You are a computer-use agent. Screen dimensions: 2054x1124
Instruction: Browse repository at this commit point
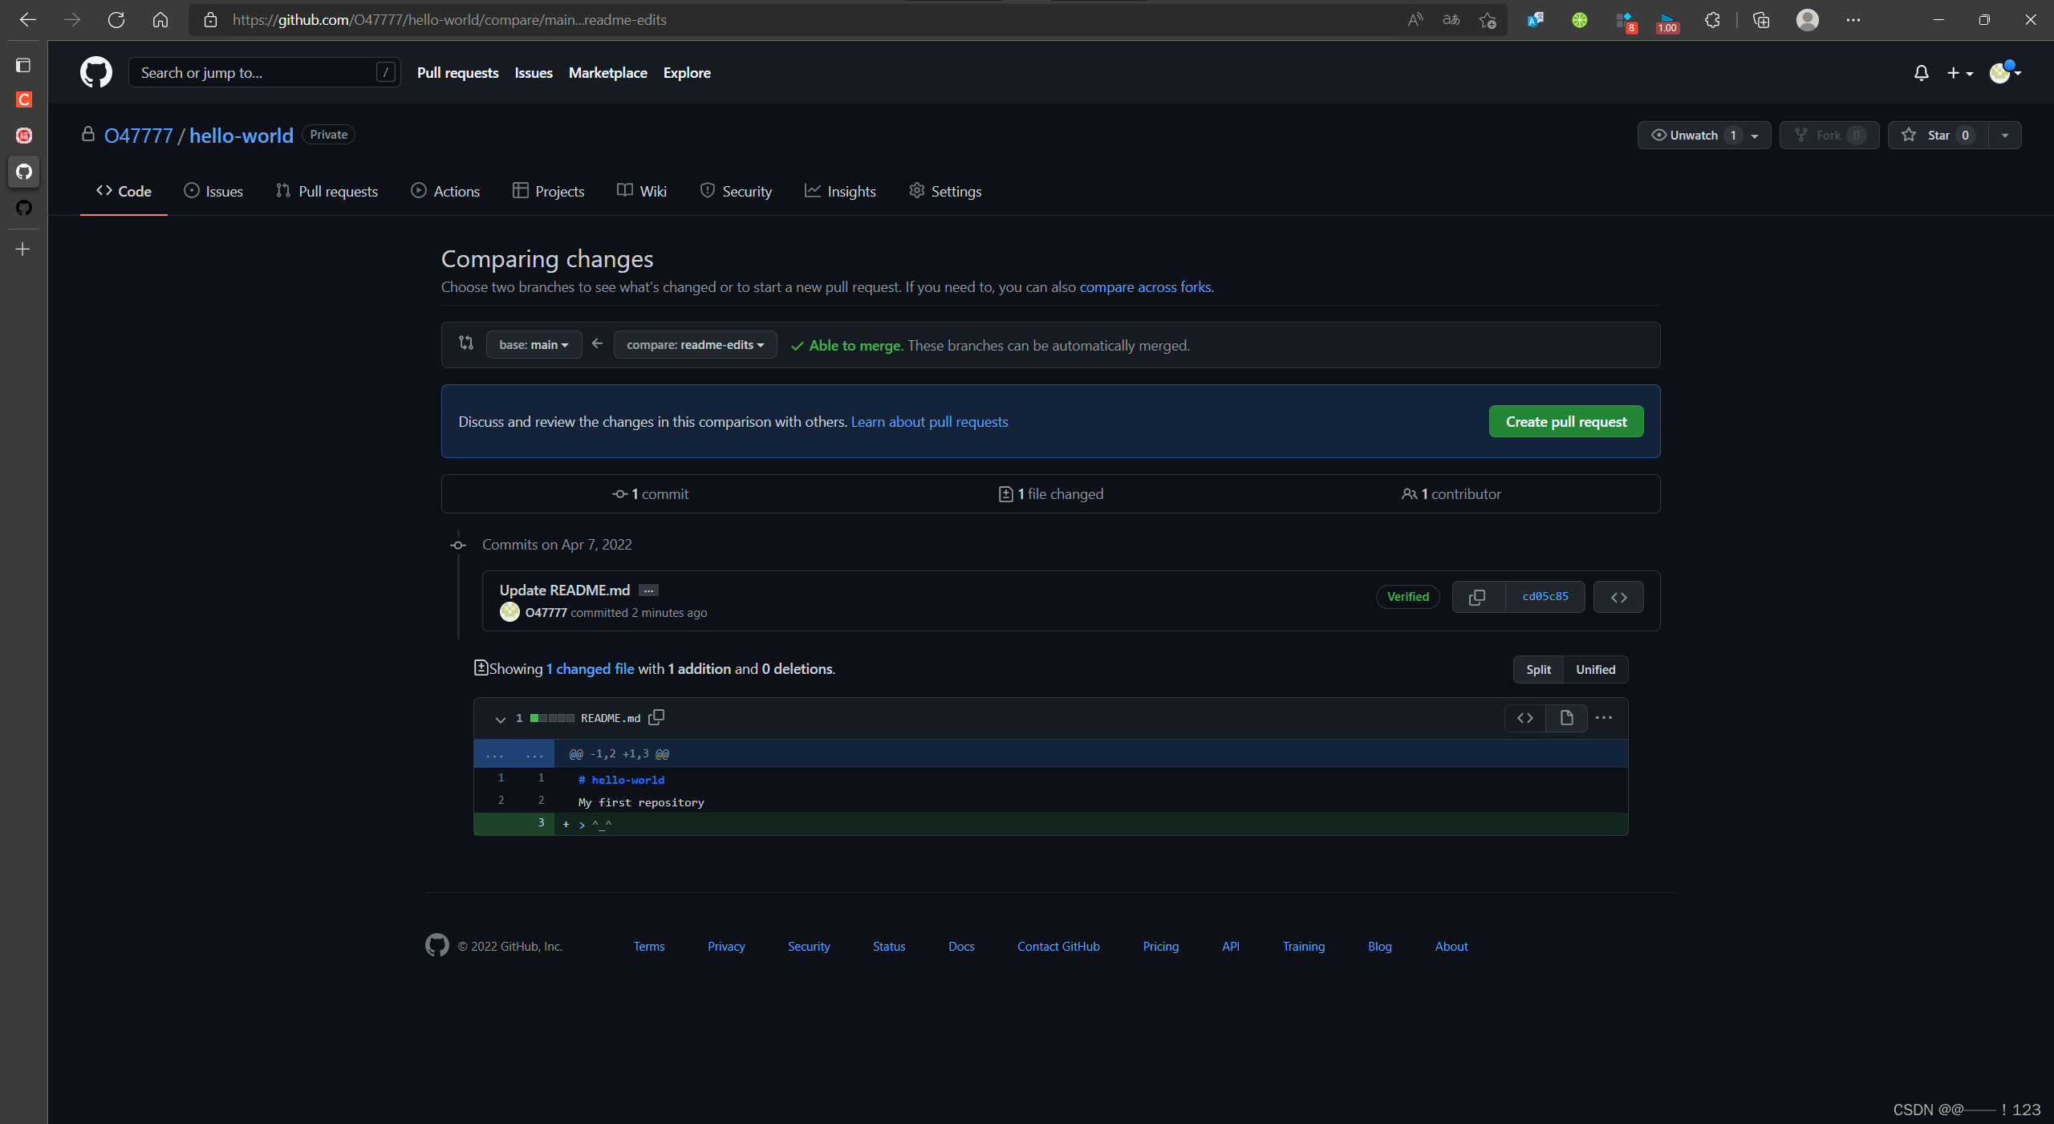tap(1618, 597)
